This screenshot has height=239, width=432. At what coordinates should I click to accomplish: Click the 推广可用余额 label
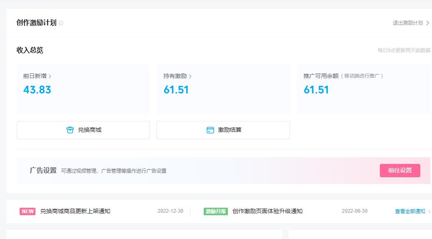tap(321, 76)
